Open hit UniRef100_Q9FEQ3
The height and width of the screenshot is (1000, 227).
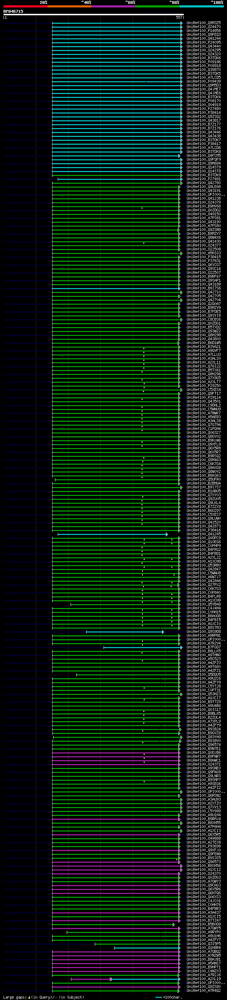coord(204,34)
